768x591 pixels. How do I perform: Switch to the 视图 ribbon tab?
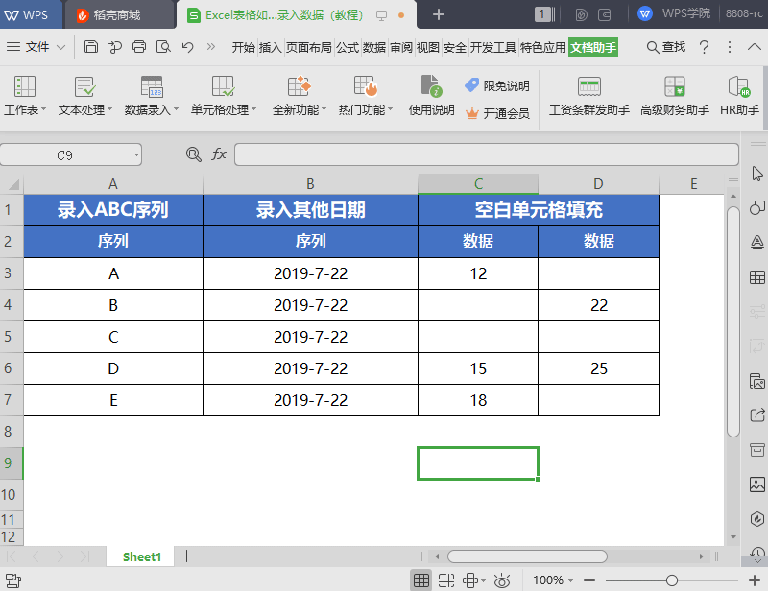click(x=428, y=48)
